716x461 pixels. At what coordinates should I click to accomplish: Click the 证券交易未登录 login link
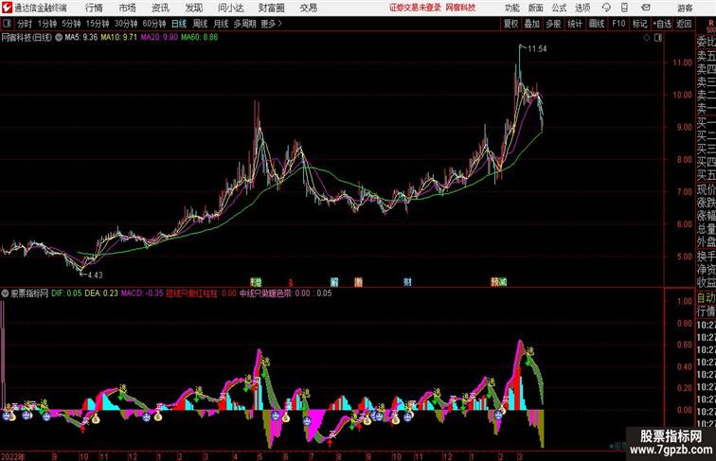coord(415,8)
